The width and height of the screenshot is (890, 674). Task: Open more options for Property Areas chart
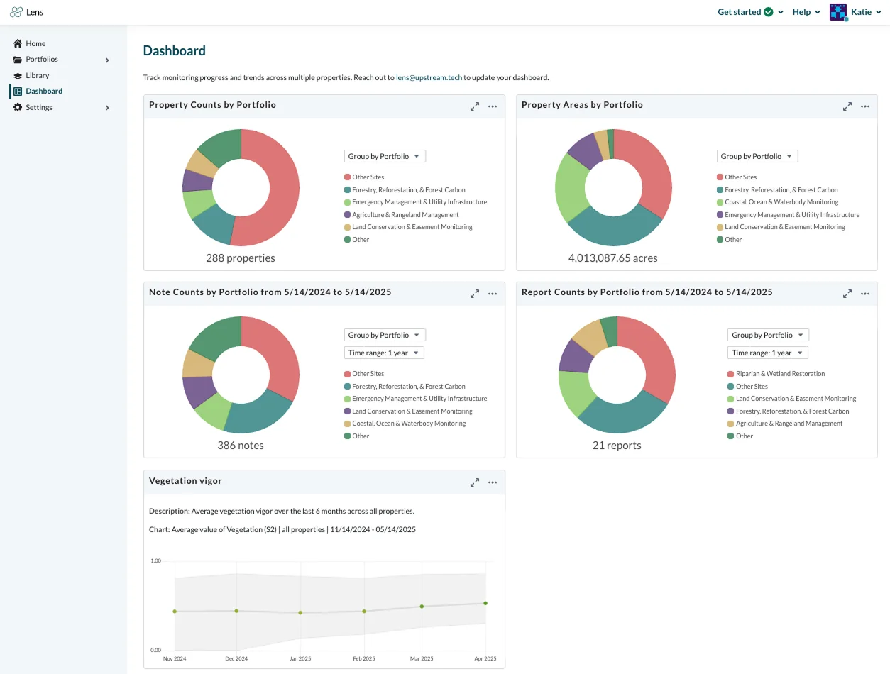tap(865, 106)
